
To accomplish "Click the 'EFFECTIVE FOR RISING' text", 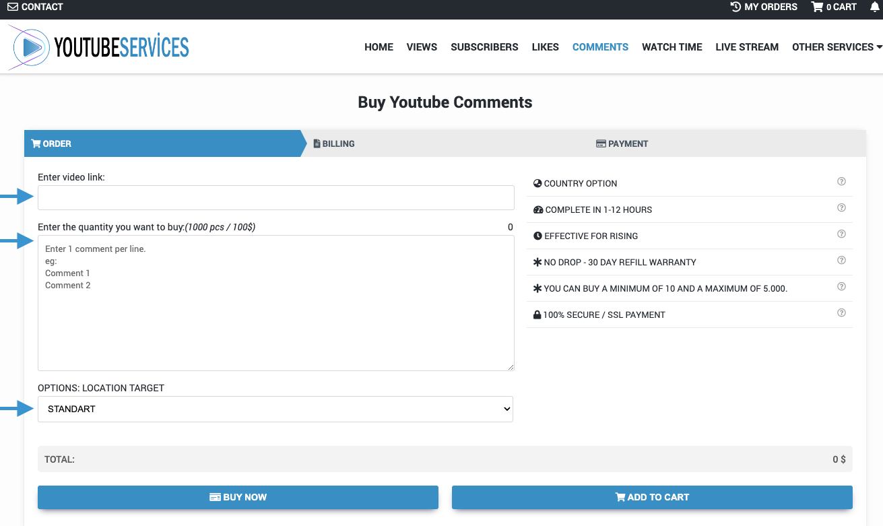I will [591, 236].
